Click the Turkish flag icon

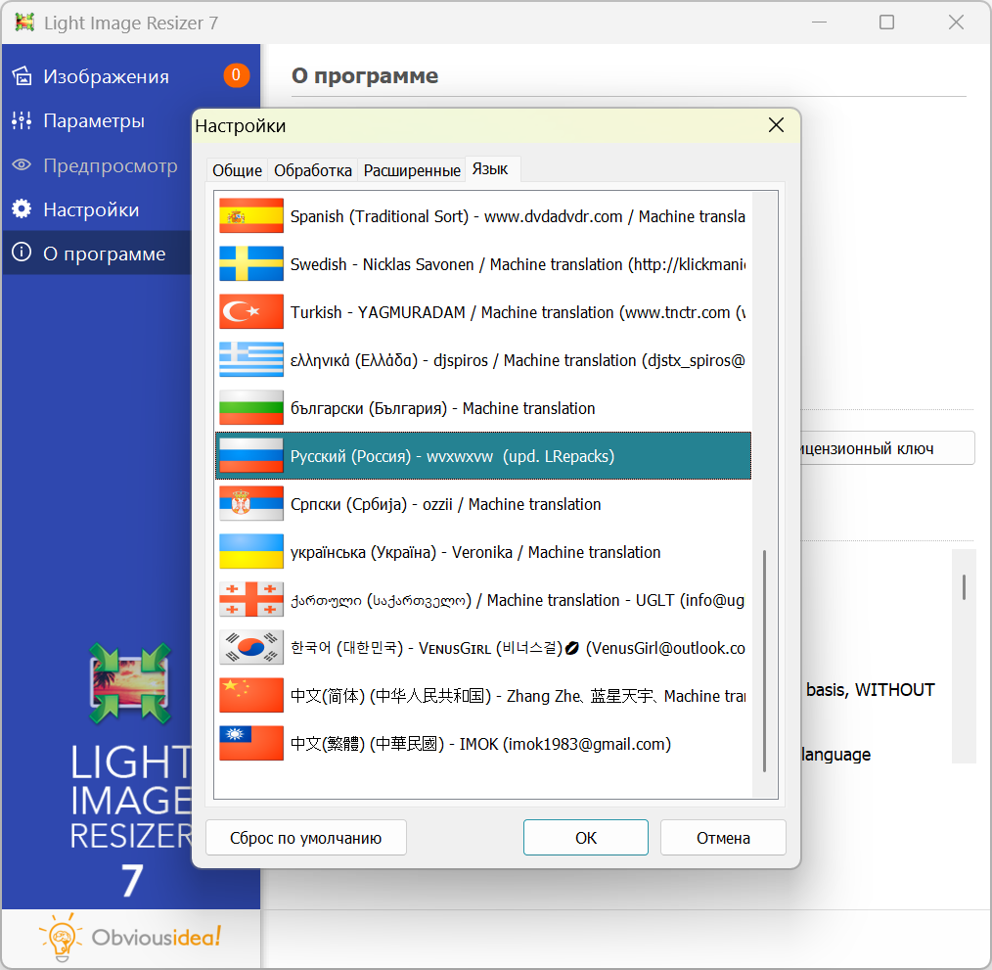pos(251,312)
